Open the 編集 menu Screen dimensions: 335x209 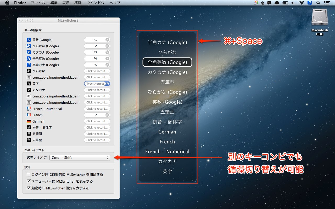pyautogui.click(x=54, y=3)
